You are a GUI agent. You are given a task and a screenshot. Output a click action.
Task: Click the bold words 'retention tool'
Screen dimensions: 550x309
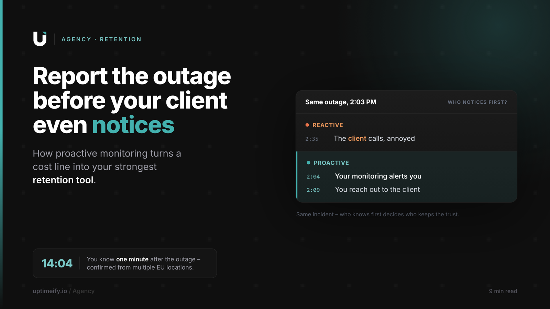(x=63, y=180)
